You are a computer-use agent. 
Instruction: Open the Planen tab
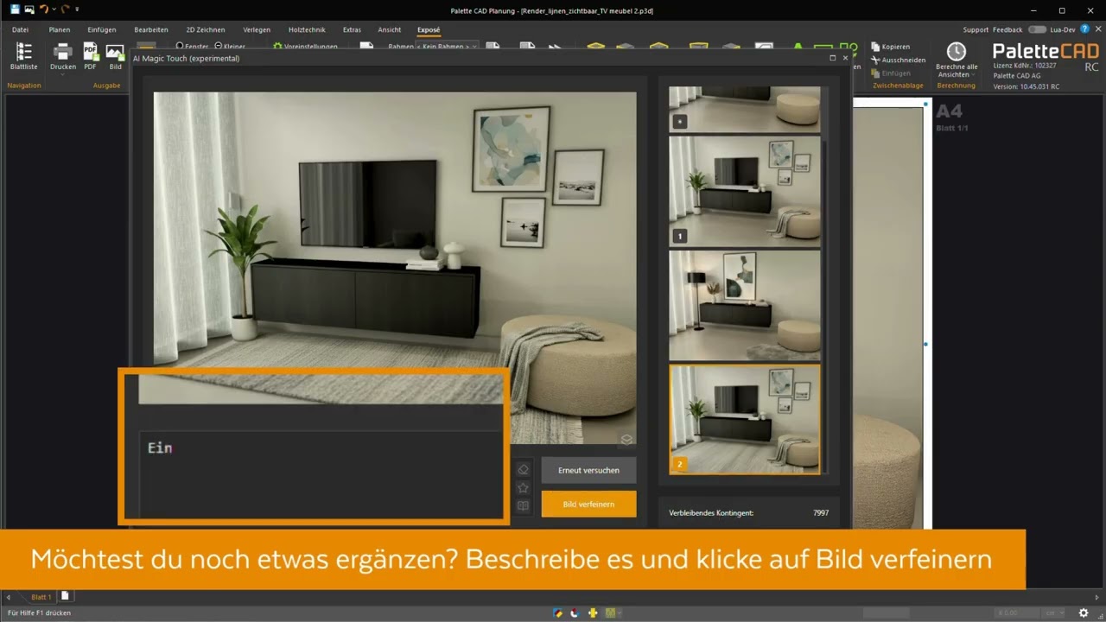[60, 29]
